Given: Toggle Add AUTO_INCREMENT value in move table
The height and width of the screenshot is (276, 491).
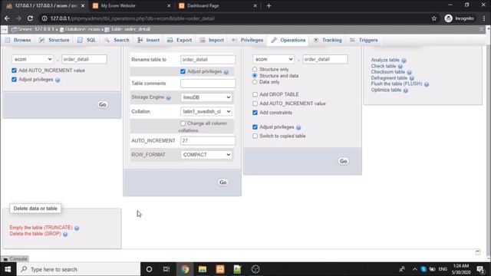Looking at the screenshot, I should click(x=14, y=71).
